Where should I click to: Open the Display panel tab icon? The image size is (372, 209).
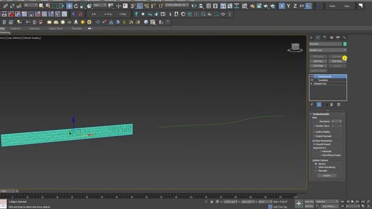pos(338,38)
